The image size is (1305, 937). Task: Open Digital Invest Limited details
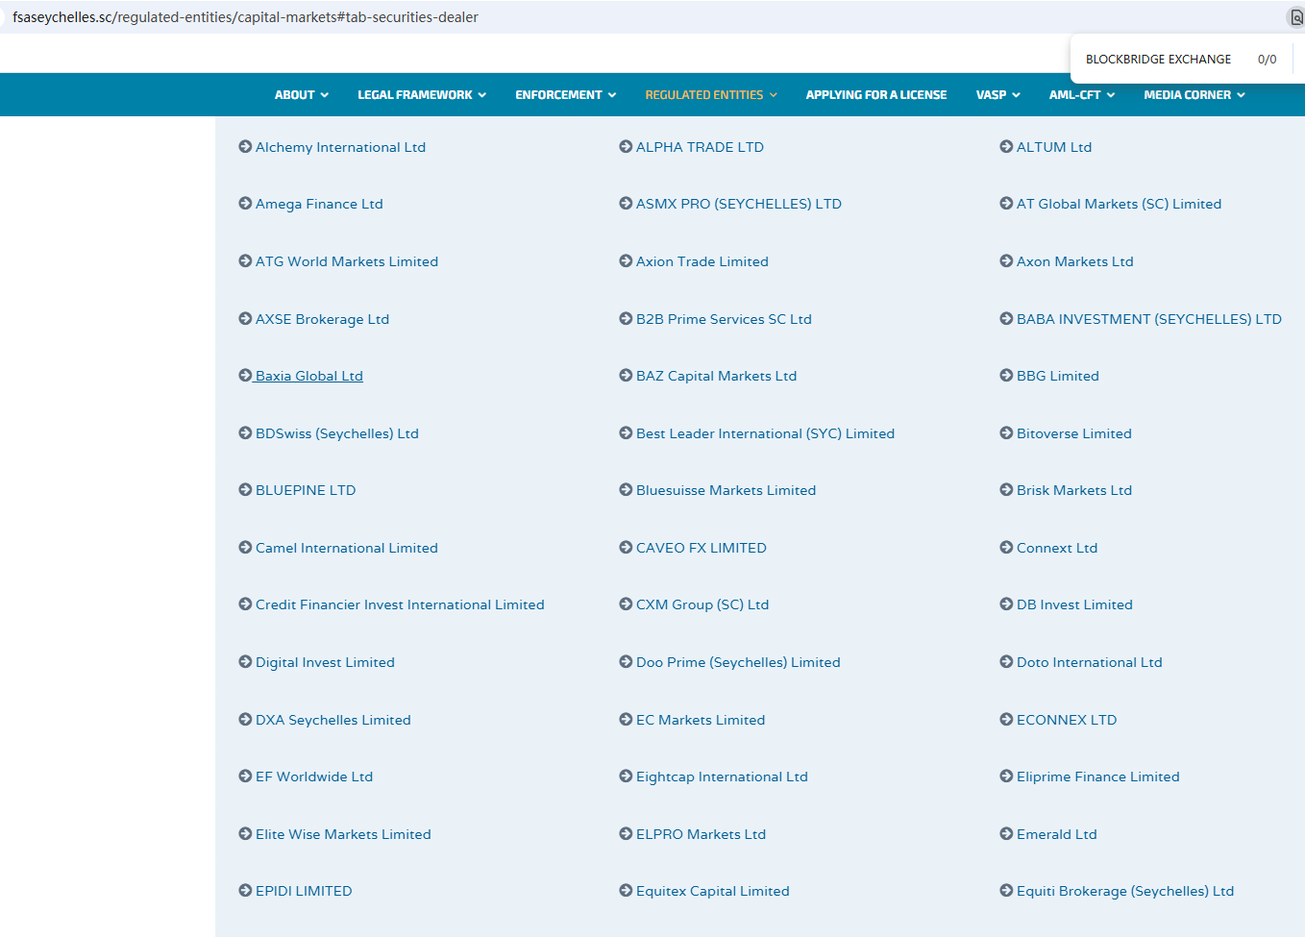tap(325, 662)
